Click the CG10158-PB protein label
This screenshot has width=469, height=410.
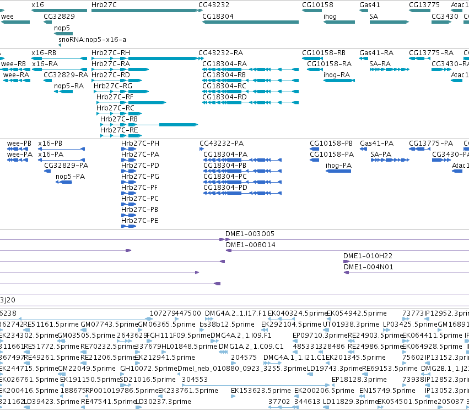coord(331,143)
